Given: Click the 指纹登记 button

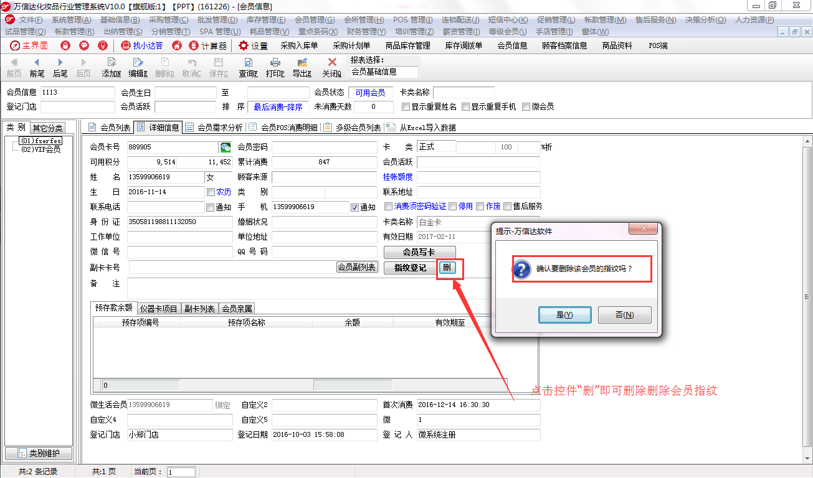Looking at the screenshot, I should (x=410, y=268).
